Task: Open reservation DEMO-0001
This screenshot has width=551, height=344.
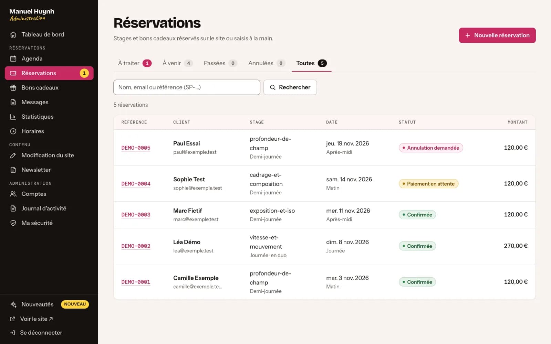Action: click(x=136, y=282)
